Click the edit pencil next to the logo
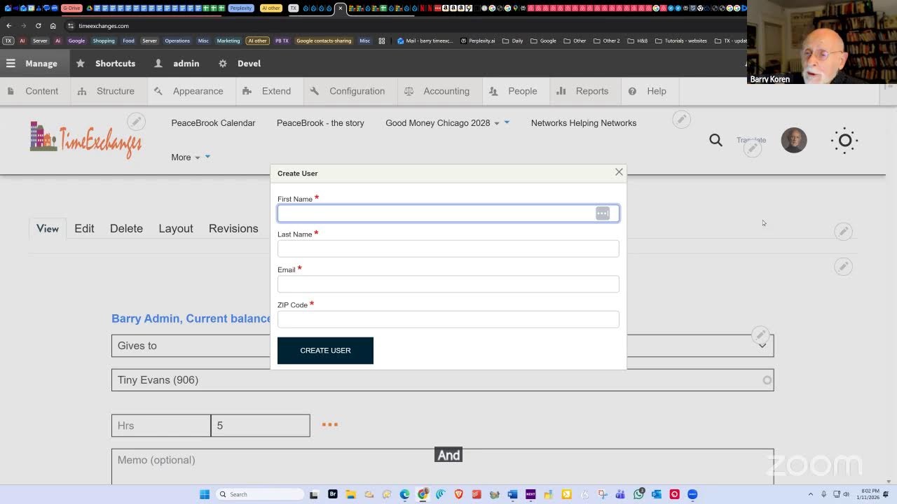 (x=136, y=122)
